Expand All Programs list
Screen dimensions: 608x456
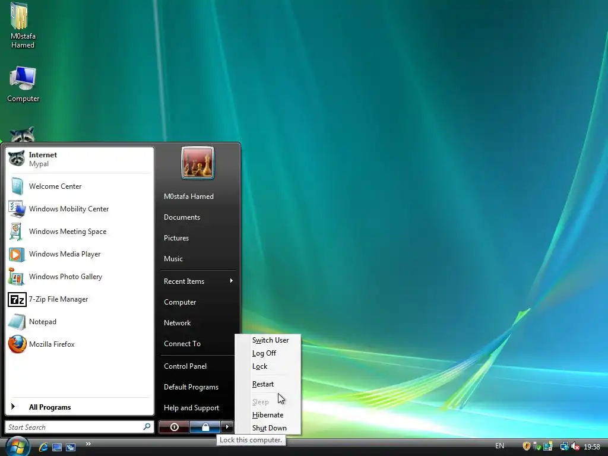(80, 407)
